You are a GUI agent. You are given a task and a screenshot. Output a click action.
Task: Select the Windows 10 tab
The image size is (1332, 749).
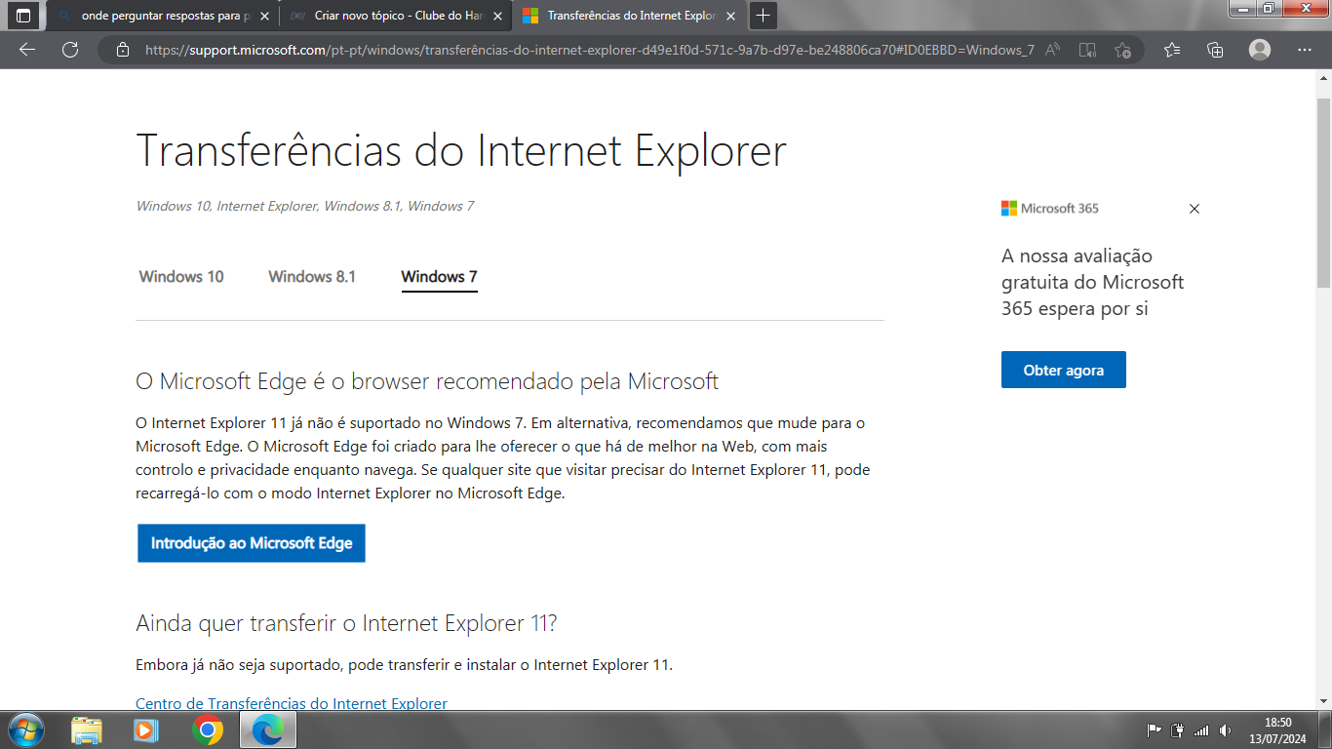pos(181,277)
